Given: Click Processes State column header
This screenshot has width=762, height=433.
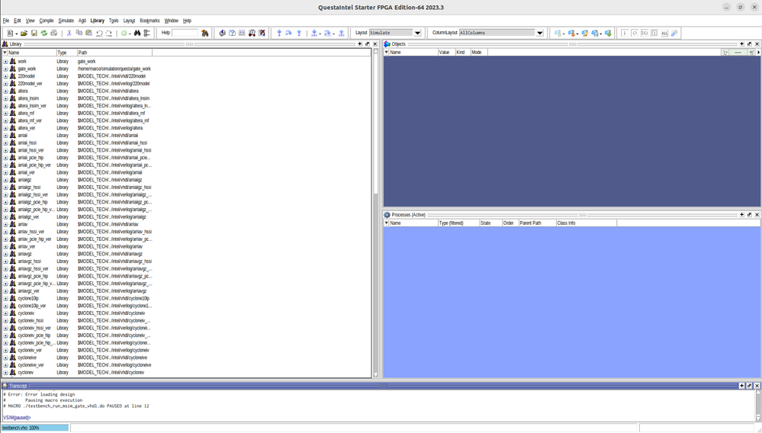Looking at the screenshot, I should click(490, 223).
